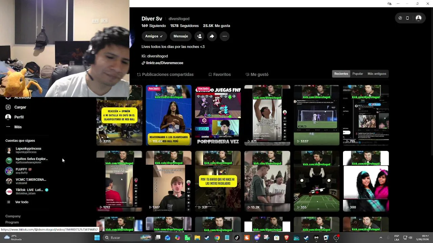This screenshot has width=433, height=243.
Task: Click the Cargar upload icon in sidebar
Action: [x=8, y=107]
